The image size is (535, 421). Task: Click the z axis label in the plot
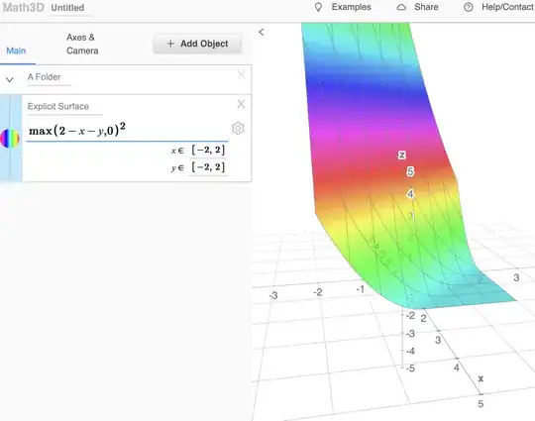(x=402, y=156)
